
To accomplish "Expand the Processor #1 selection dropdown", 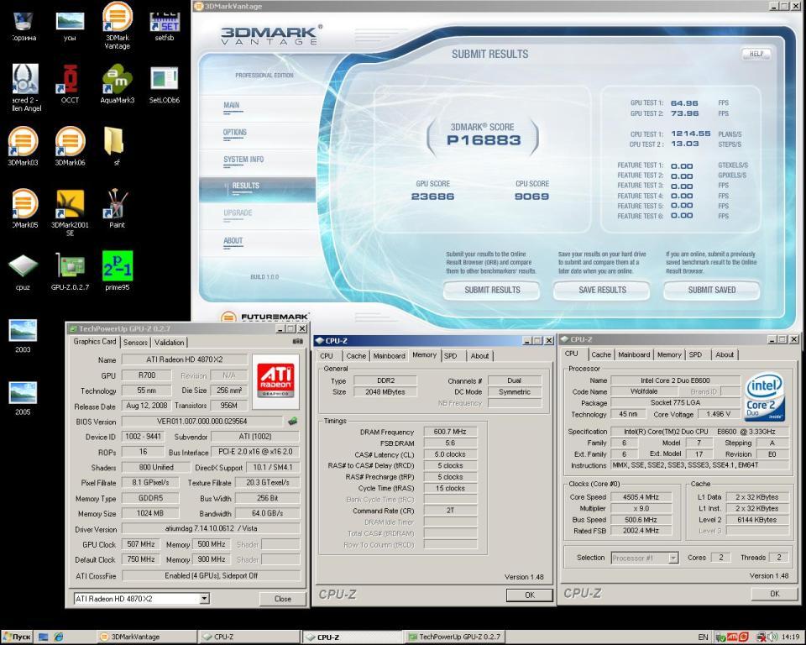I will pos(673,558).
